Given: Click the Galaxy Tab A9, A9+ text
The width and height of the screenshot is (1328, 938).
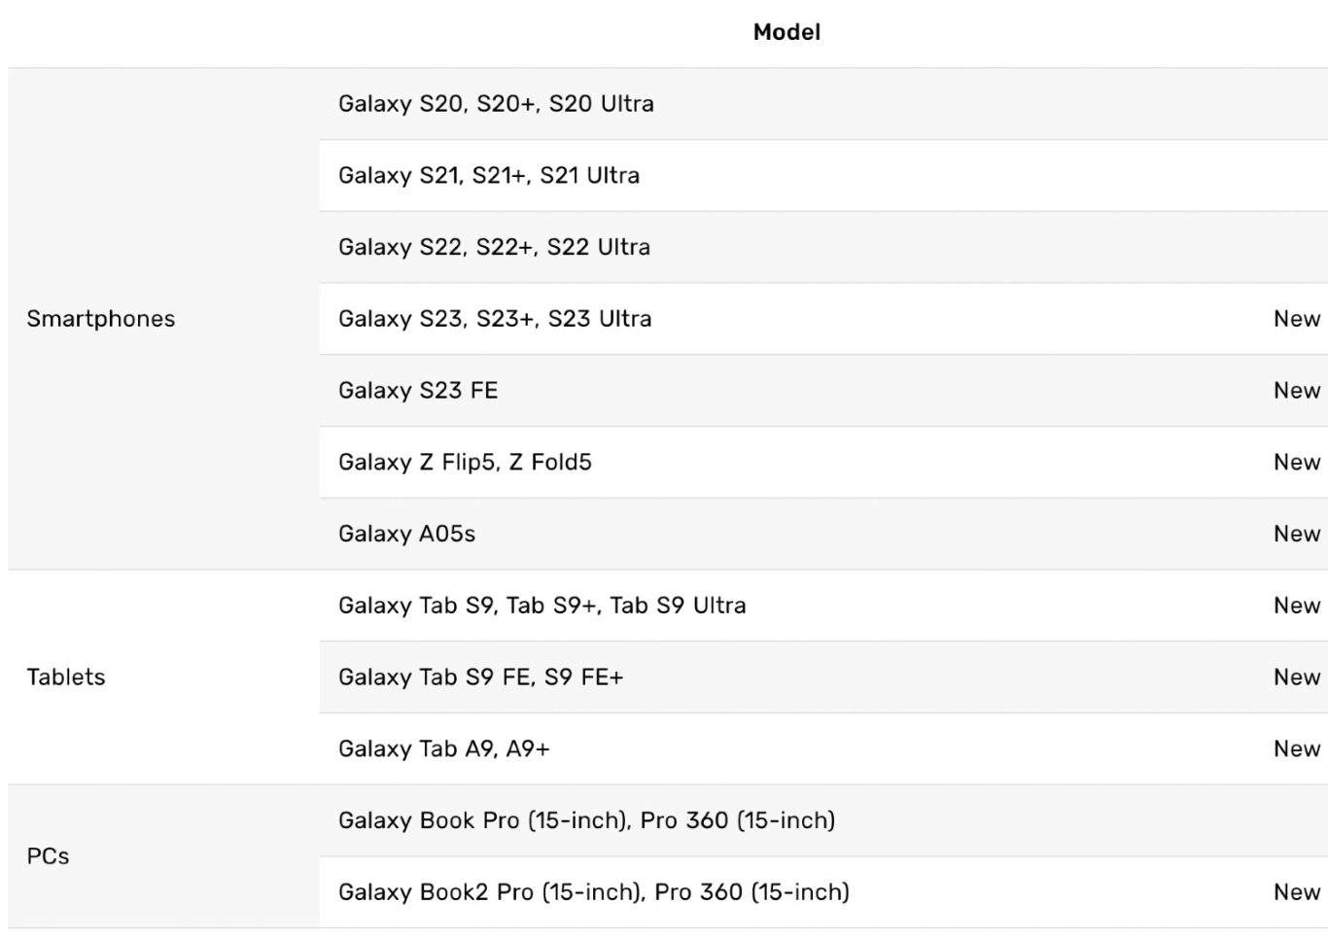Looking at the screenshot, I should (x=443, y=749).
